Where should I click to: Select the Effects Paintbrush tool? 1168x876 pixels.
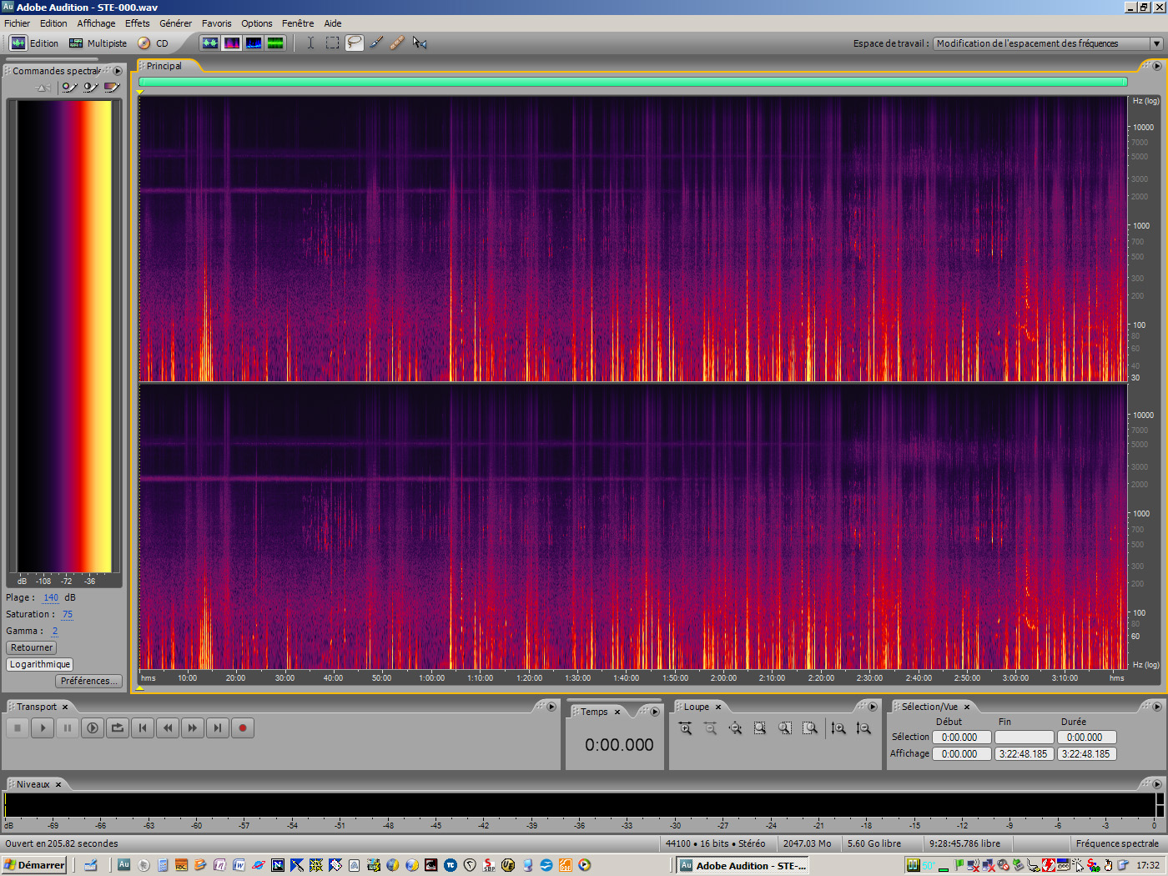point(375,43)
